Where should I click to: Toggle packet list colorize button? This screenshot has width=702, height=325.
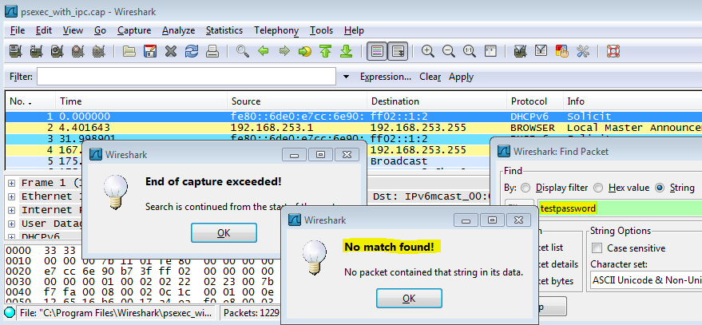[x=376, y=51]
